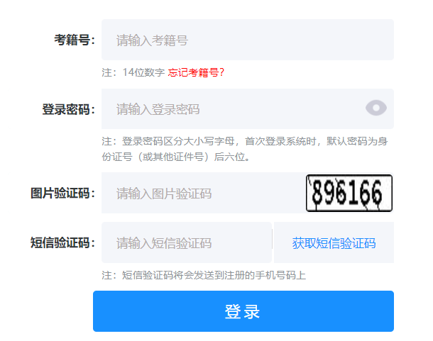Click the 考籍号: field label
The image size is (433, 341).
click(75, 40)
